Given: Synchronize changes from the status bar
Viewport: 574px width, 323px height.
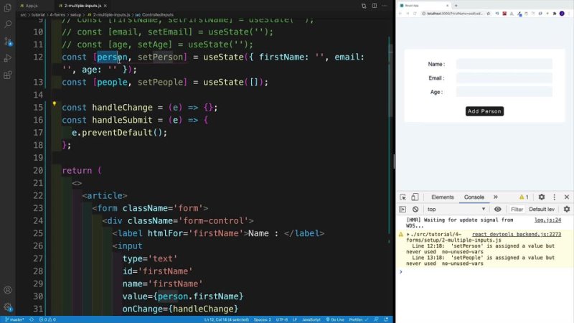Looking at the screenshot, I should tap(32, 319).
